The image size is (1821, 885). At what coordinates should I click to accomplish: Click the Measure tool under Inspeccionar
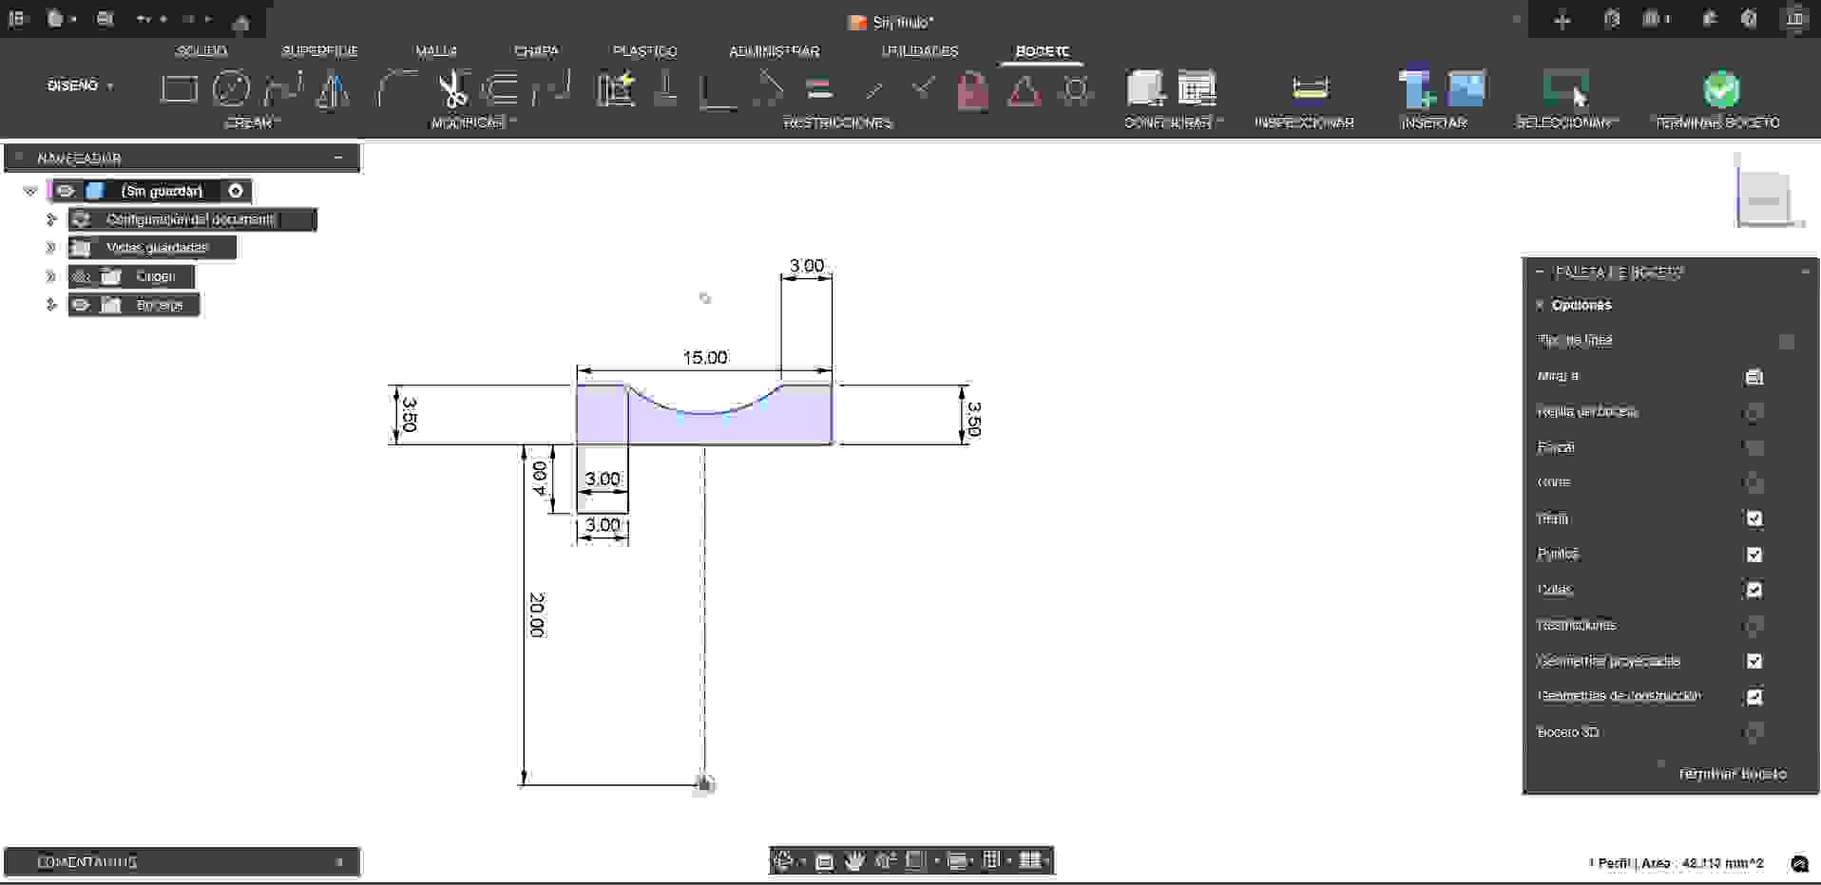(x=1310, y=88)
